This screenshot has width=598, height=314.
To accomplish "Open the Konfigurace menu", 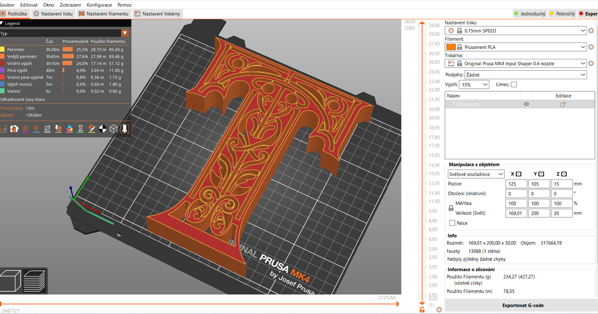I will point(99,4).
